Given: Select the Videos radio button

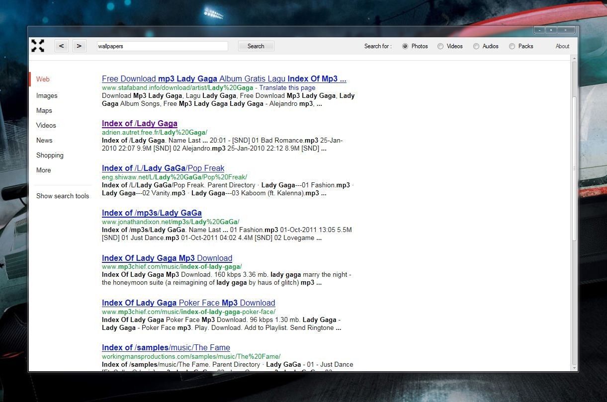Looking at the screenshot, I should coord(440,46).
